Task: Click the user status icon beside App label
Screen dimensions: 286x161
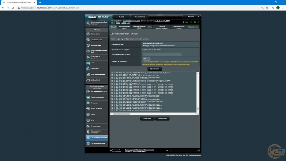Action: click(x=191, y=22)
